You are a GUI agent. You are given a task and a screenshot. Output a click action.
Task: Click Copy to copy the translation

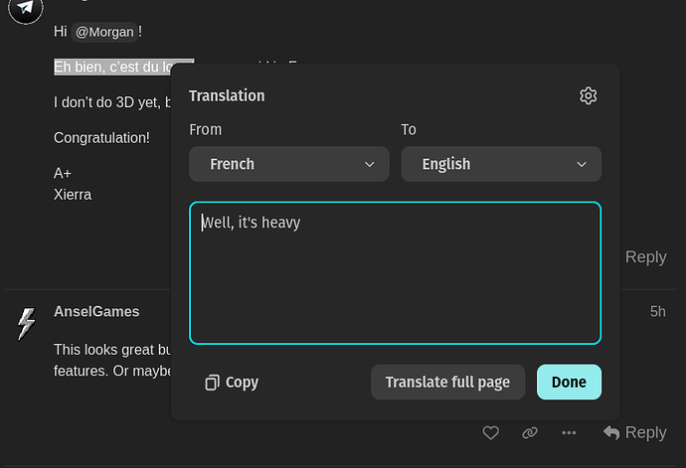point(232,382)
